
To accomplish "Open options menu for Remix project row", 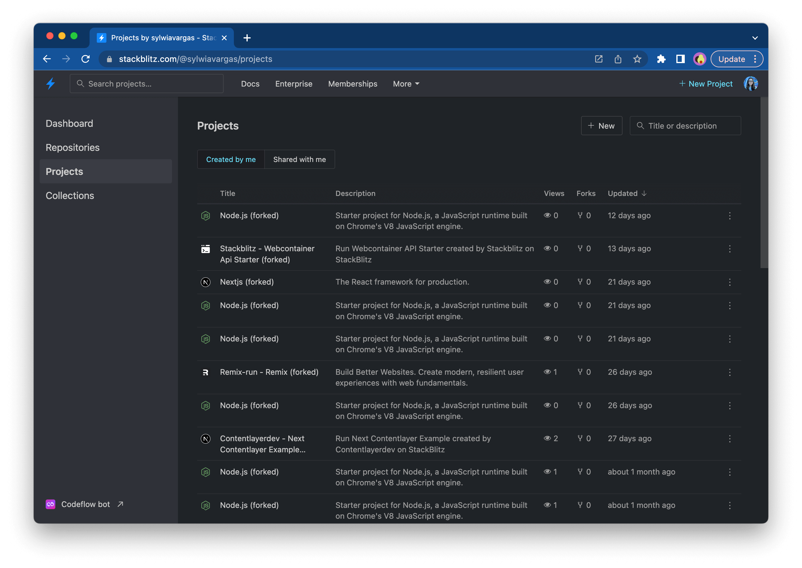I will click(730, 372).
